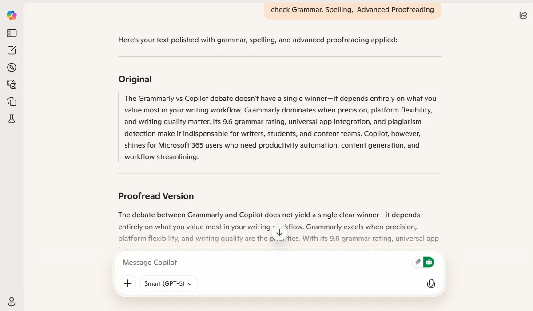Click the share conversation icon
The height and width of the screenshot is (311, 533).
point(523,16)
